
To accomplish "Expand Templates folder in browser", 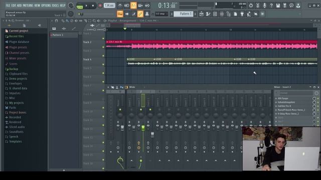I will [x=16, y=141].
